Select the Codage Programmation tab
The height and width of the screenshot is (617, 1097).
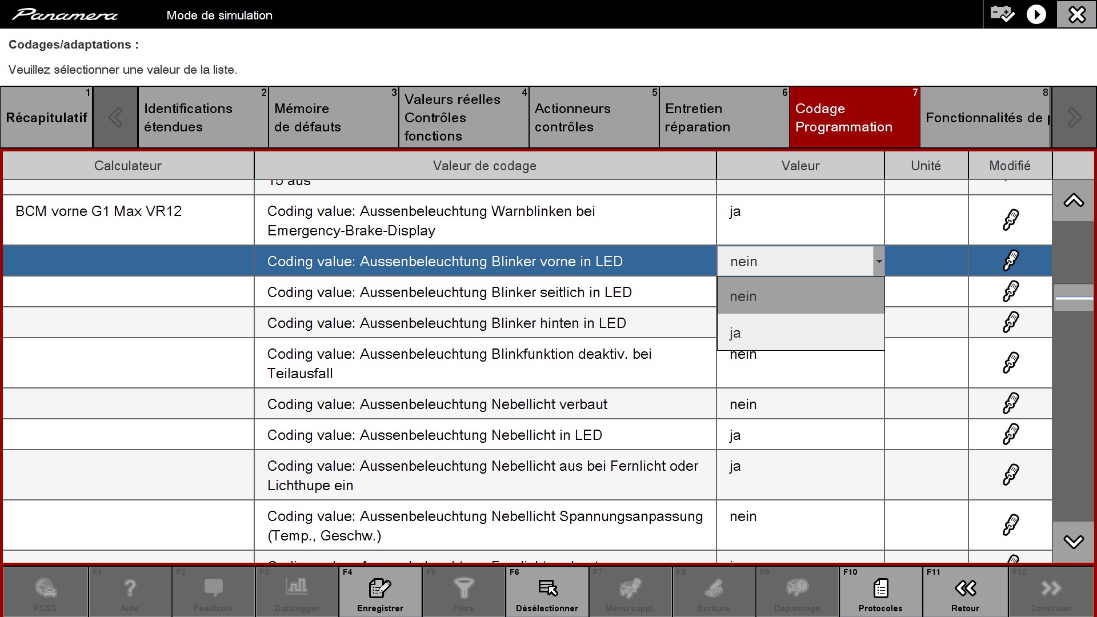click(x=855, y=118)
